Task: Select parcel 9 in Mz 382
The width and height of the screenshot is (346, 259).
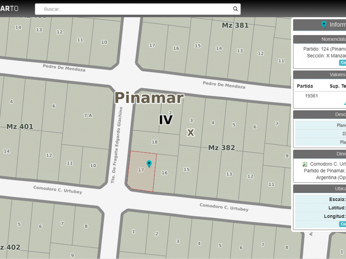Action: [287, 156]
